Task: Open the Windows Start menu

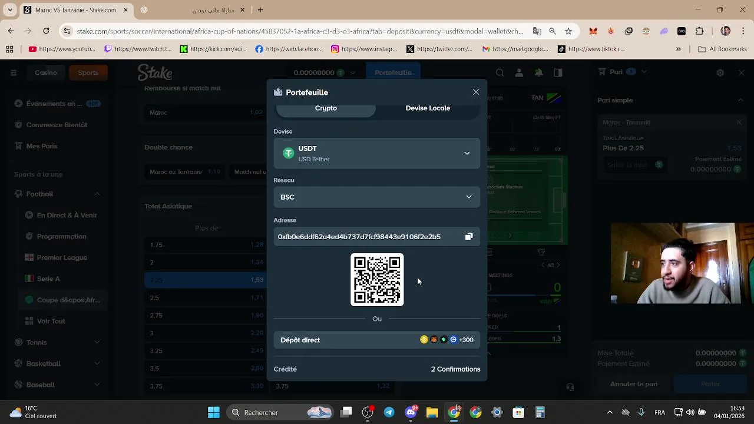Action: click(214, 412)
